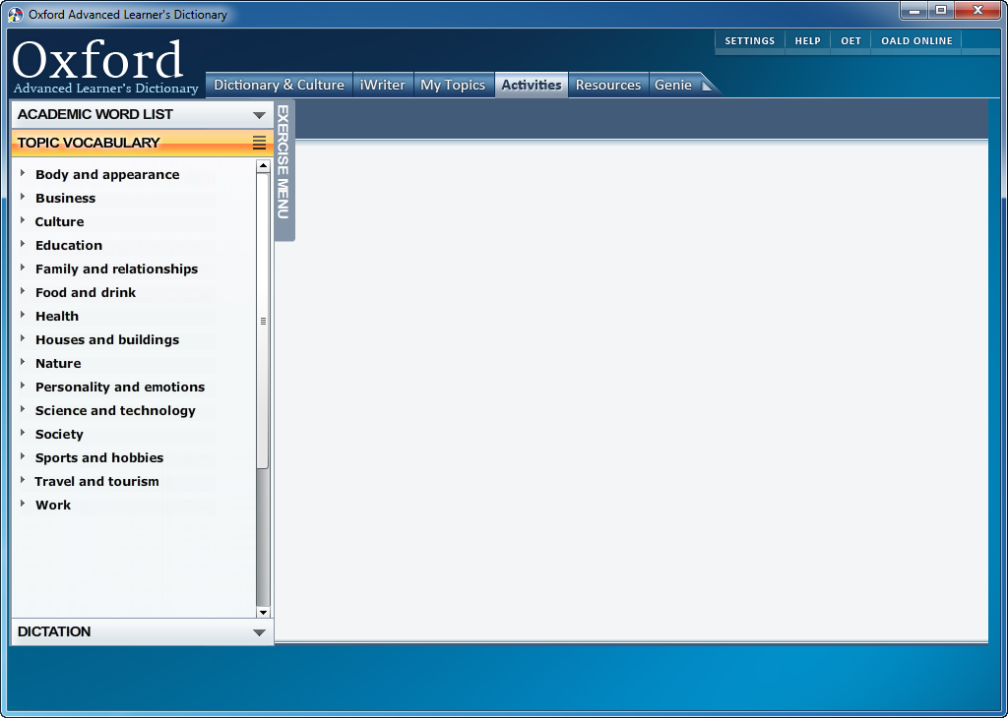Screen dimensions: 1008x718
Task: Expand the Science and technology topic arrow
Action: [x=23, y=410]
